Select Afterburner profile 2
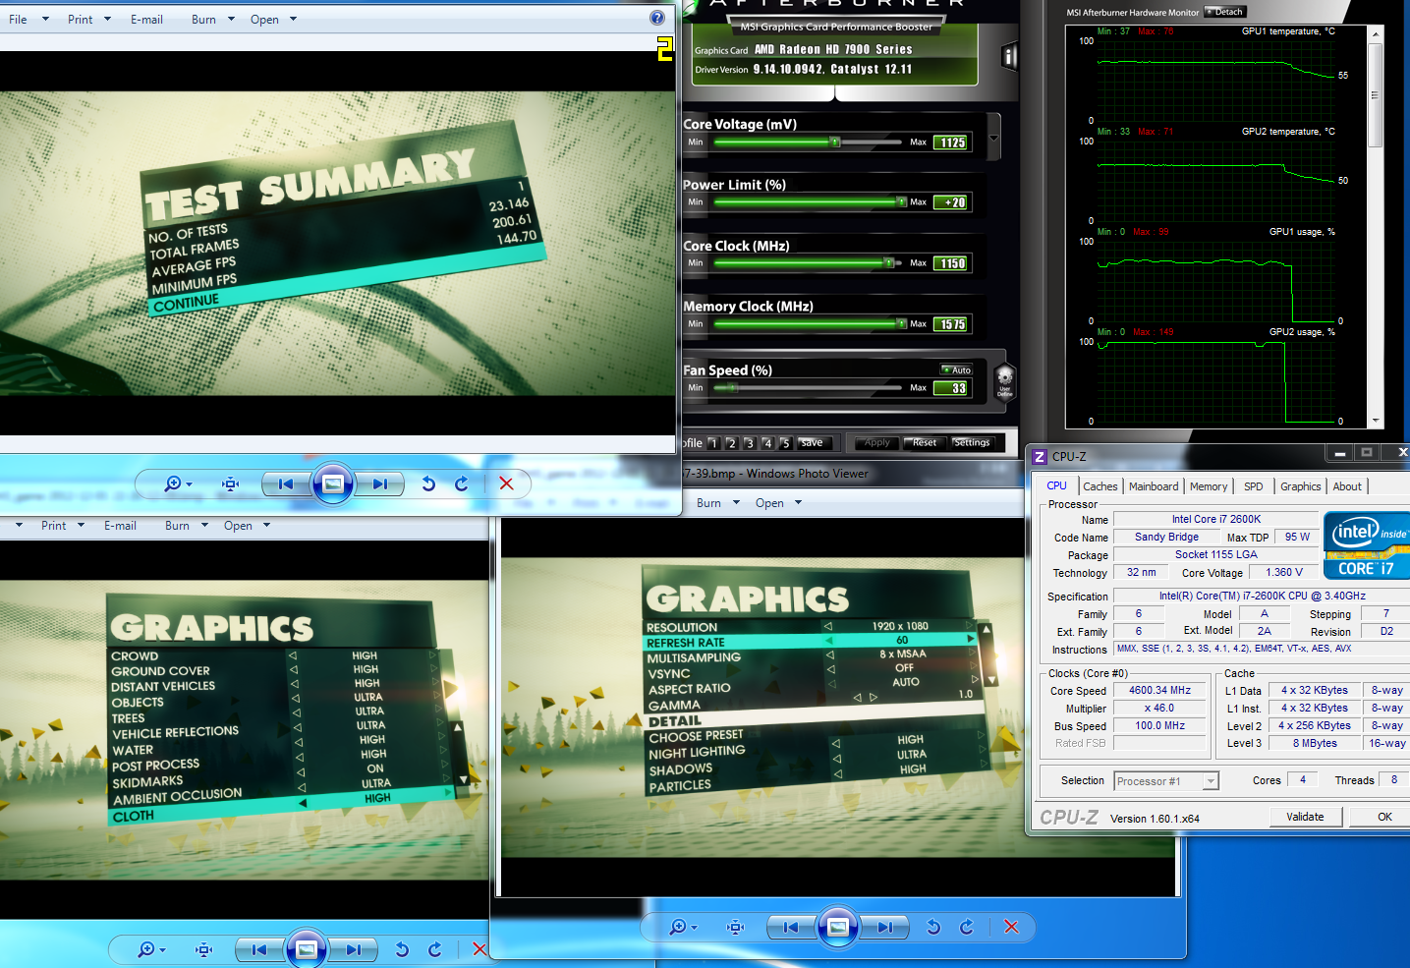This screenshot has height=968, width=1410. point(731,443)
